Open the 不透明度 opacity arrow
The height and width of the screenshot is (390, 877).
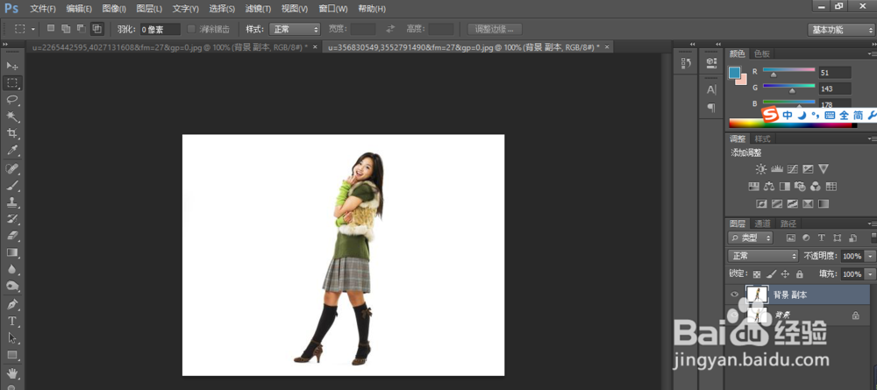coord(870,256)
